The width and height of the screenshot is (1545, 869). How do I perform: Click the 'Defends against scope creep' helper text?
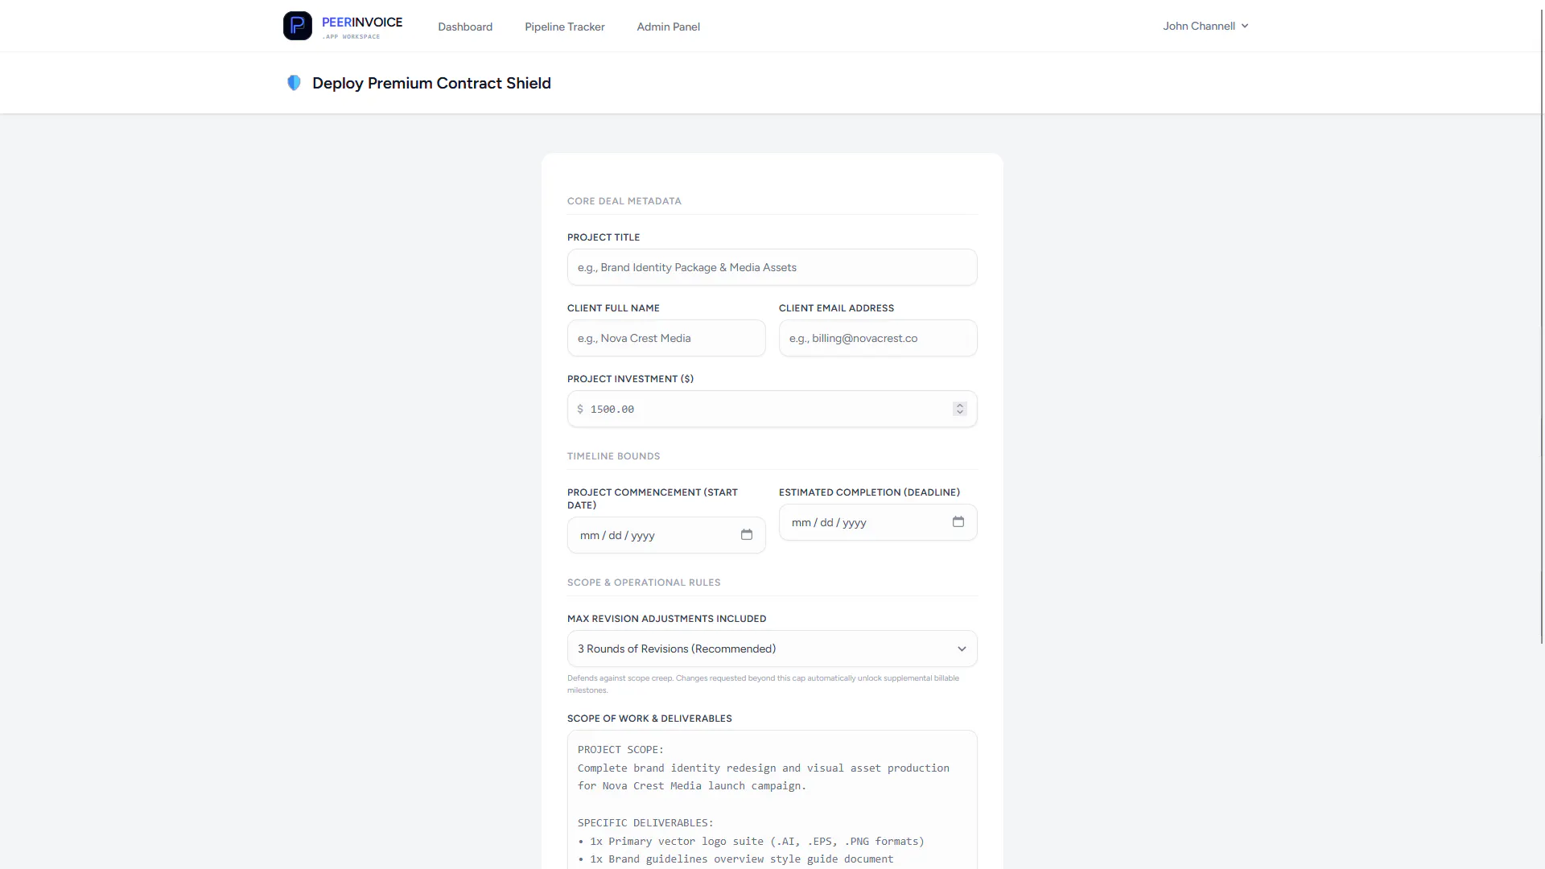tap(763, 684)
